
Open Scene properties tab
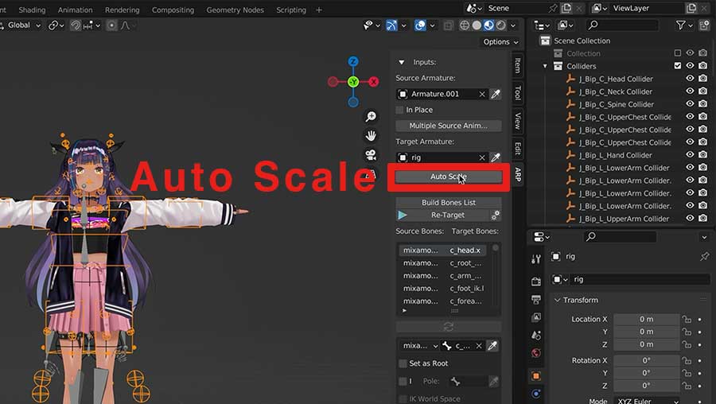coord(536,335)
